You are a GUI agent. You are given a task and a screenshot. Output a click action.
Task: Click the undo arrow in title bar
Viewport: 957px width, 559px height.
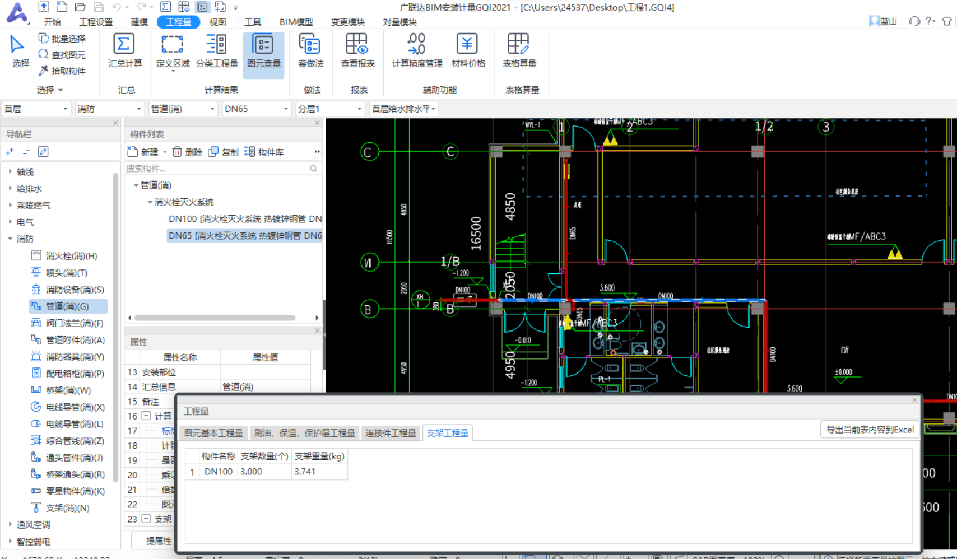pos(117,7)
